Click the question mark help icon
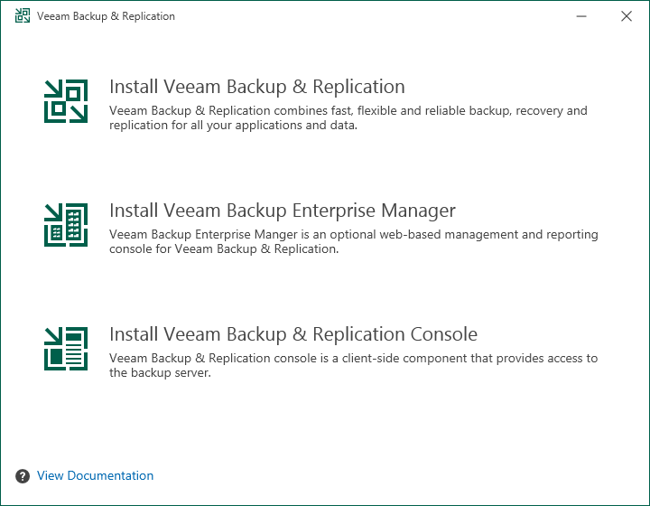 click(x=23, y=476)
